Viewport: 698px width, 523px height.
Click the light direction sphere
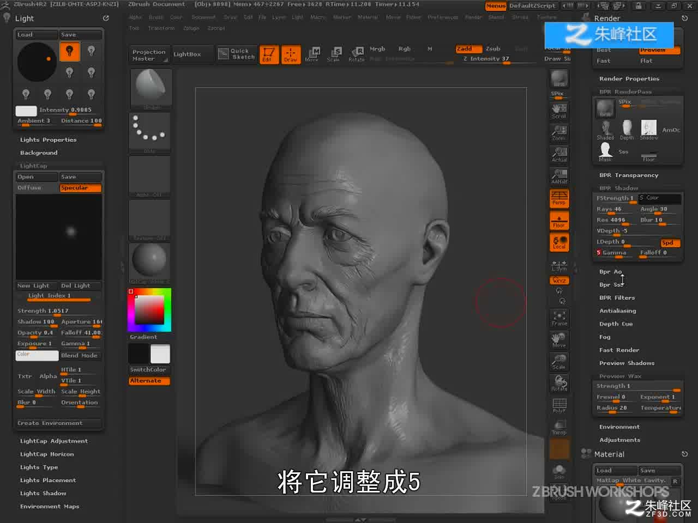click(37, 62)
